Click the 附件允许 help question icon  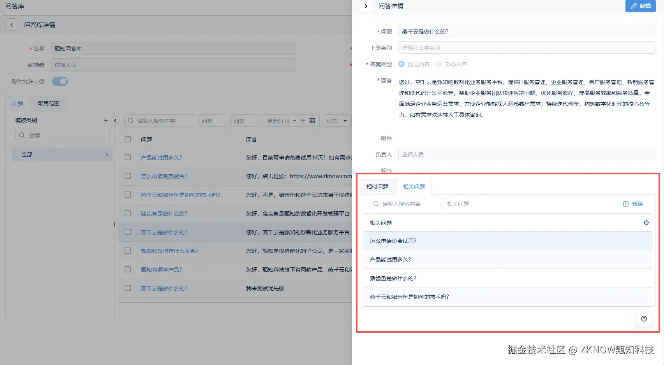(x=42, y=81)
